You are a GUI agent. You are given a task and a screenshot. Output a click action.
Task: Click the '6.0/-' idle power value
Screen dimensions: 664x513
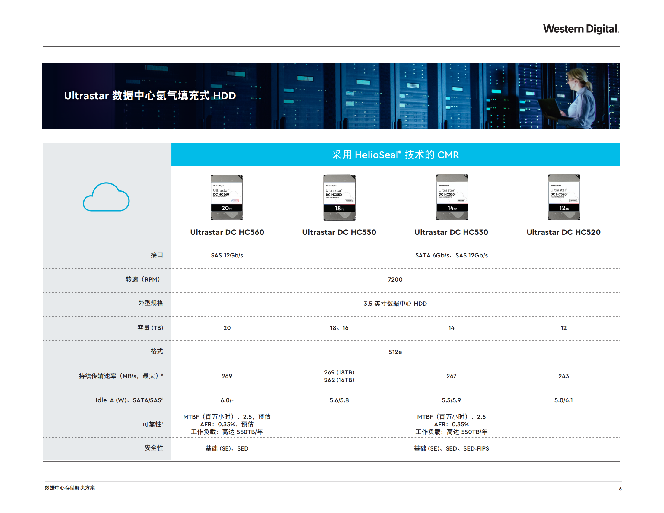(227, 400)
